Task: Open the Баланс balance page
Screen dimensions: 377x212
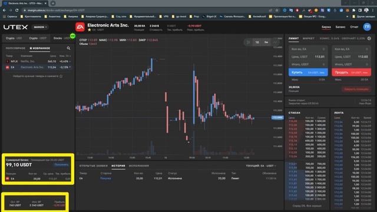Action: click(340, 27)
